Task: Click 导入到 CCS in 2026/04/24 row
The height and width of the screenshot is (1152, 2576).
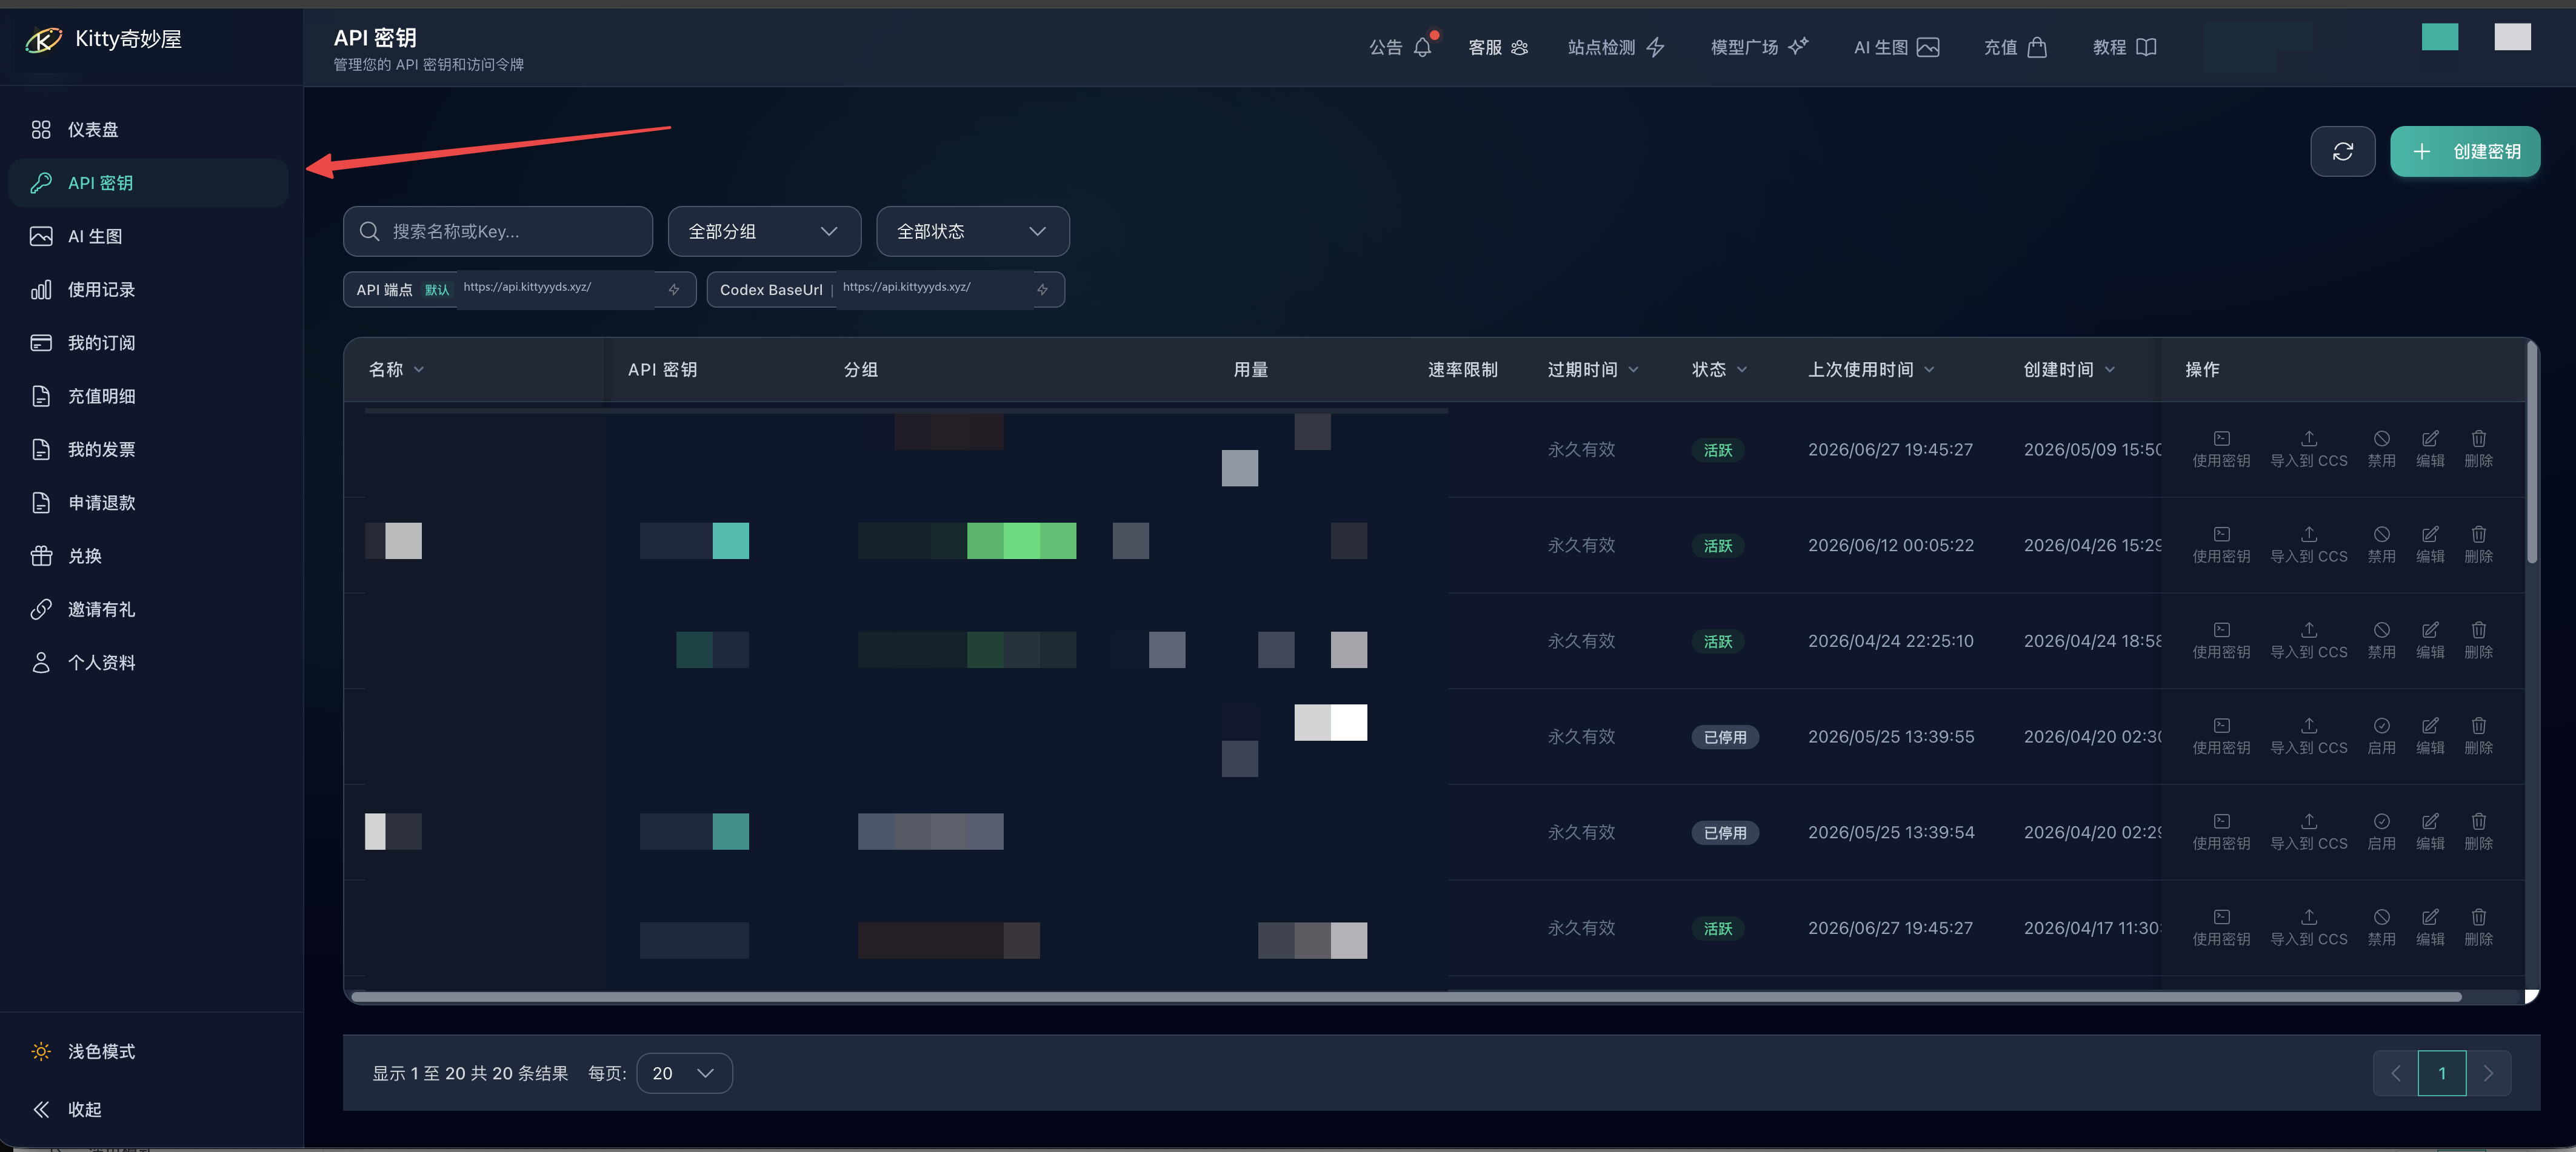Action: (2308, 640)
